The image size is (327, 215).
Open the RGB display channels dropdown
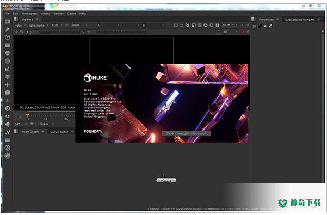57,25
